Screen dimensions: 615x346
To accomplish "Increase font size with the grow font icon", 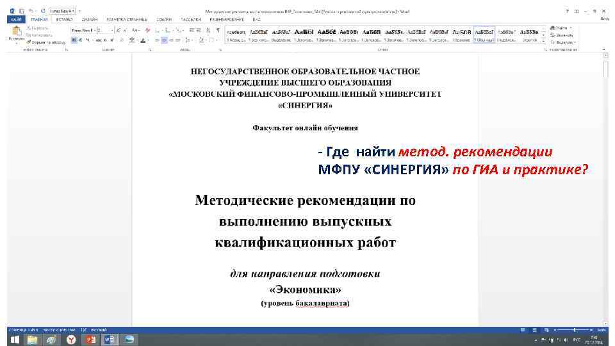I will (118, 30).
